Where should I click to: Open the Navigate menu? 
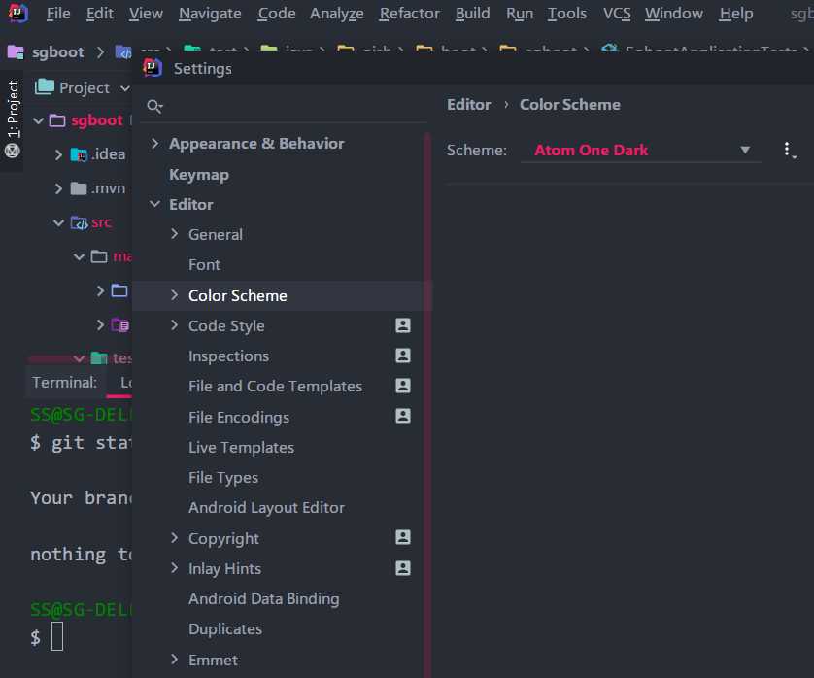coord(210,14)
